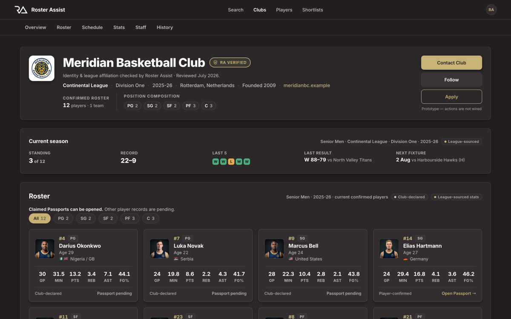This screenshot has height=319, width=511.
Task: Open the meridianbc.example website link
Action: (x=307, y=85)
